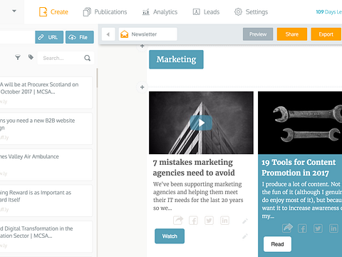Open the Create tab

(53, 12)
